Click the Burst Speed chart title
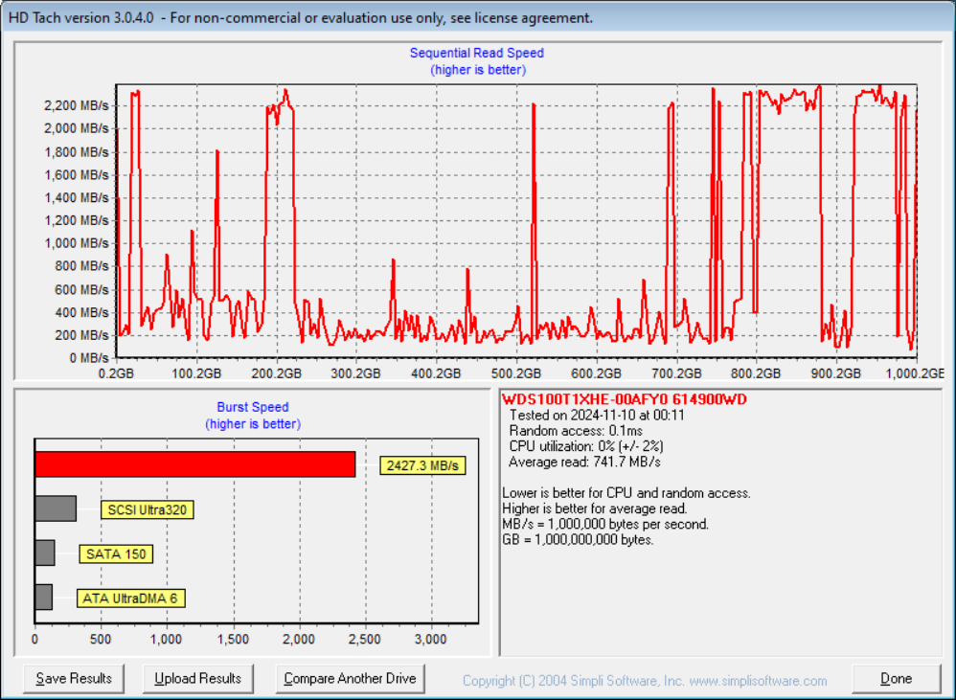The height and width of the screenshot is (700, 956). click(252, 406)
